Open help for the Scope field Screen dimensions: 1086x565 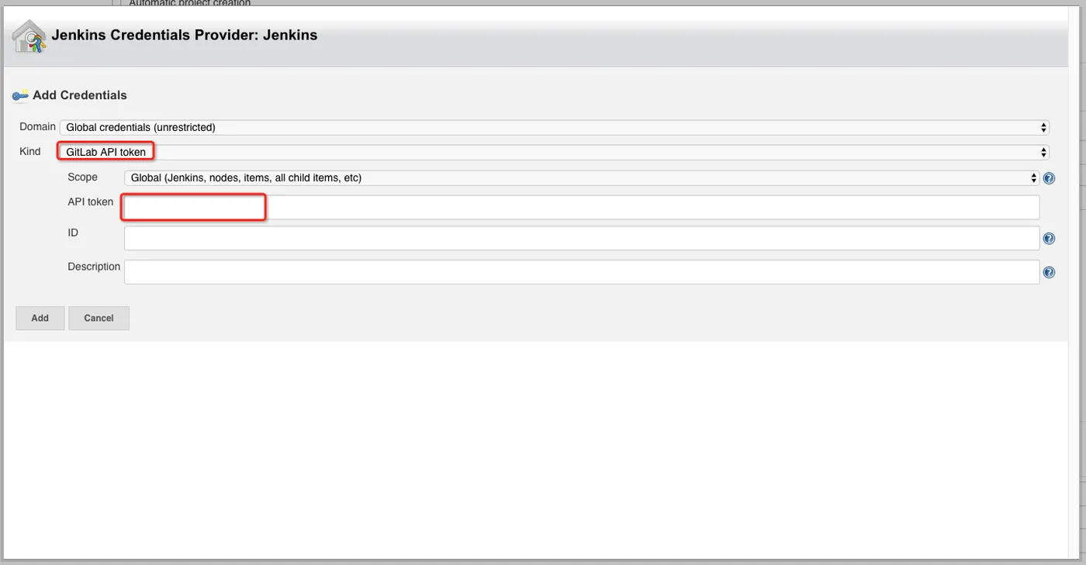tap(1049, 178)
